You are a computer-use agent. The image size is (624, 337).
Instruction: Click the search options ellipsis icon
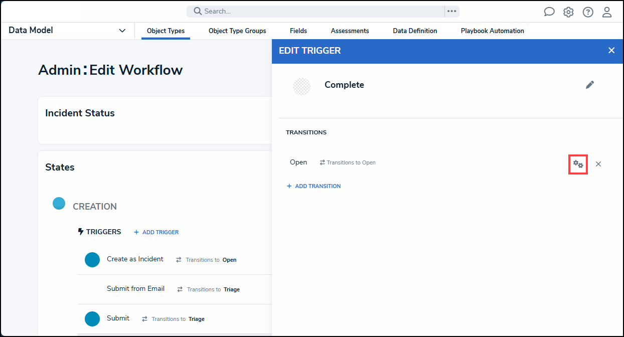pos(452,11)
